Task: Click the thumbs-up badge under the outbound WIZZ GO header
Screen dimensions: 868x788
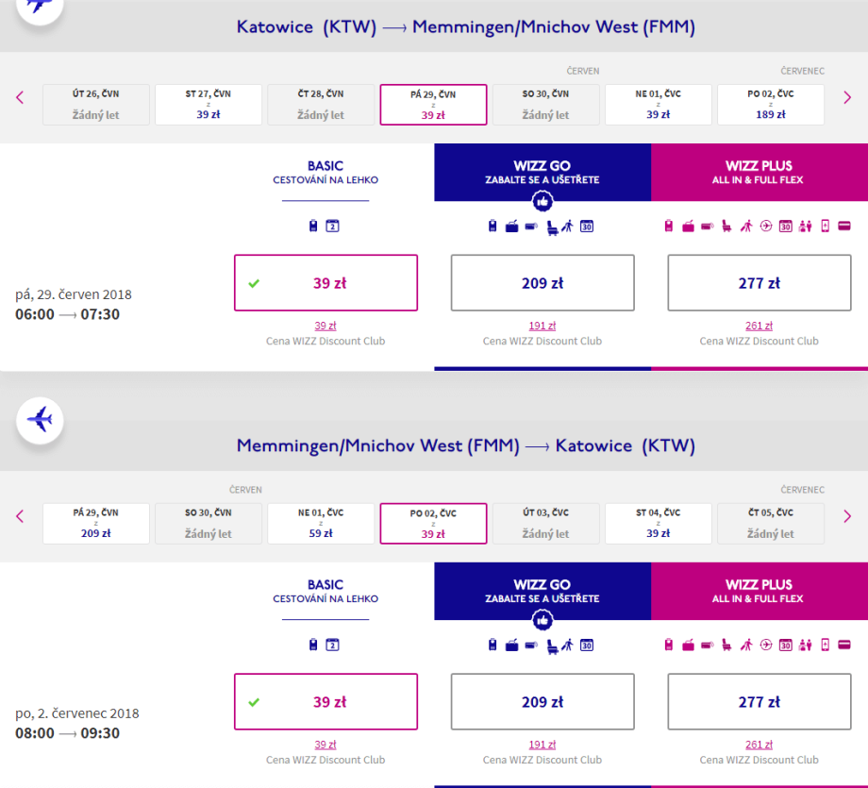Action: pos(542,201)
